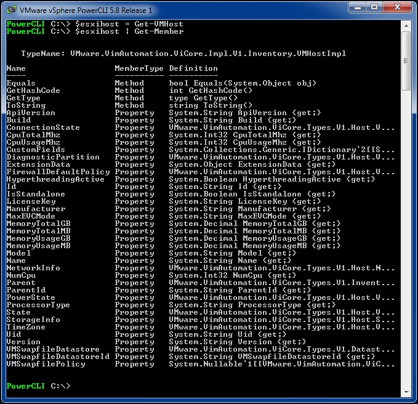Click the 'Build' property name
The width and height of the screenshot is (418, 404).
pyautogui.click(x=18, y=120)
